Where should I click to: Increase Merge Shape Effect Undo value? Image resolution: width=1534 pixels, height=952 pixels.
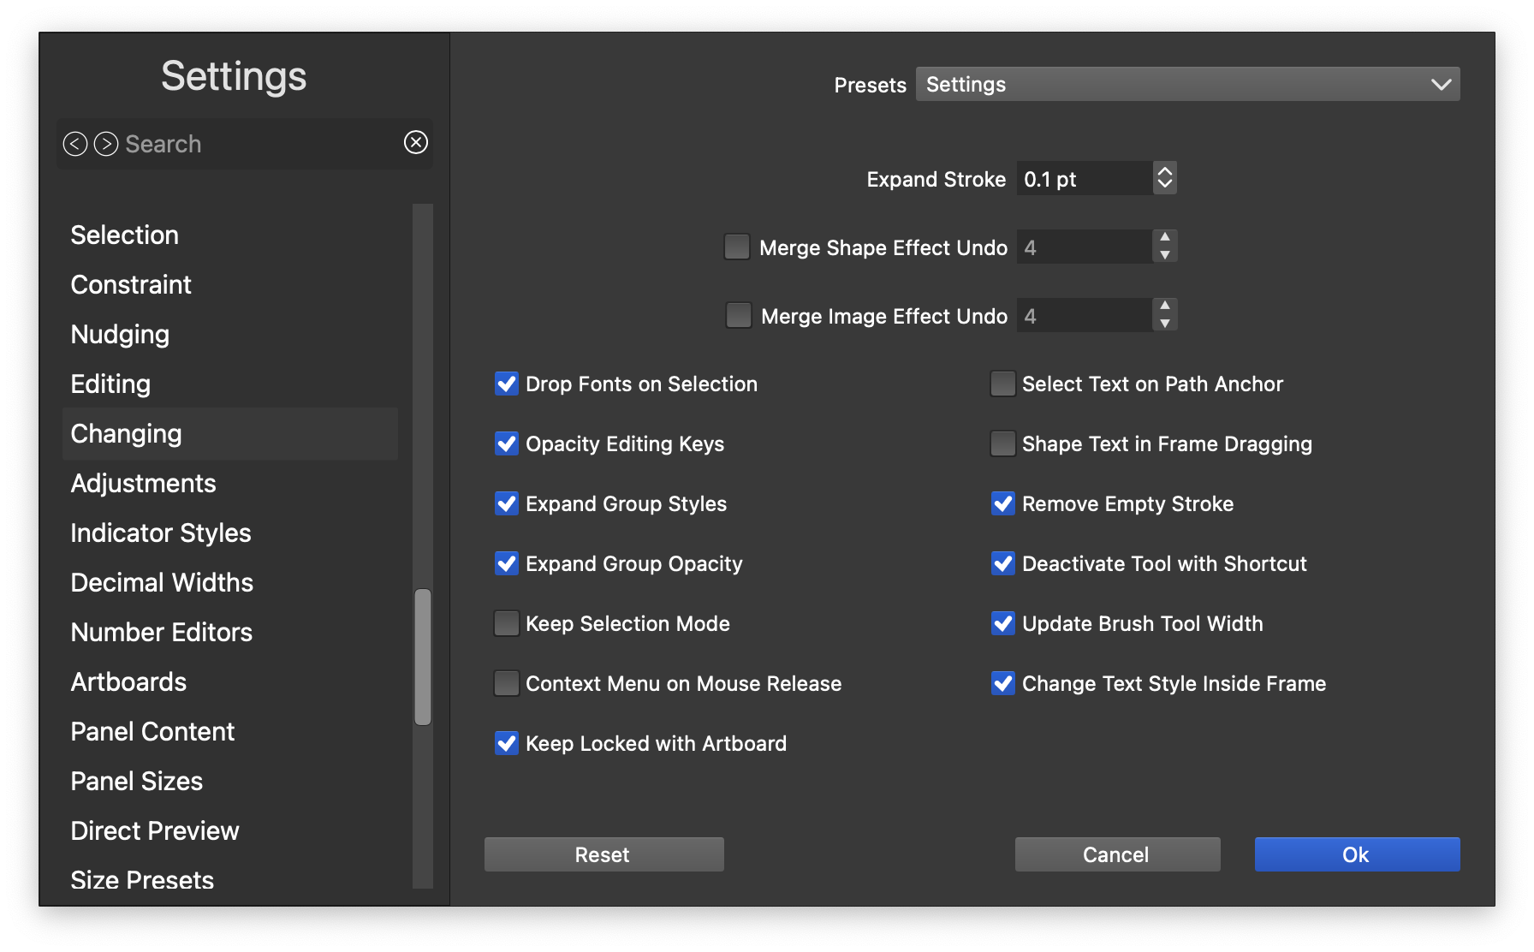[x=1164, y=237]
